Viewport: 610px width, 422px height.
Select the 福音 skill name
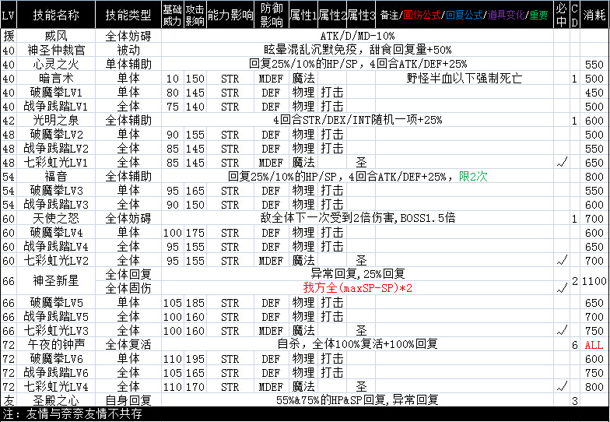[56, 176]
